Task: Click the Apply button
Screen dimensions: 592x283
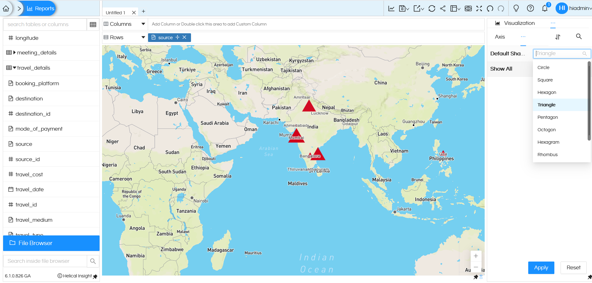Action: click(541, 267)
